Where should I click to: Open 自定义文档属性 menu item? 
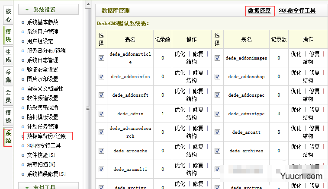pos(45,88)
